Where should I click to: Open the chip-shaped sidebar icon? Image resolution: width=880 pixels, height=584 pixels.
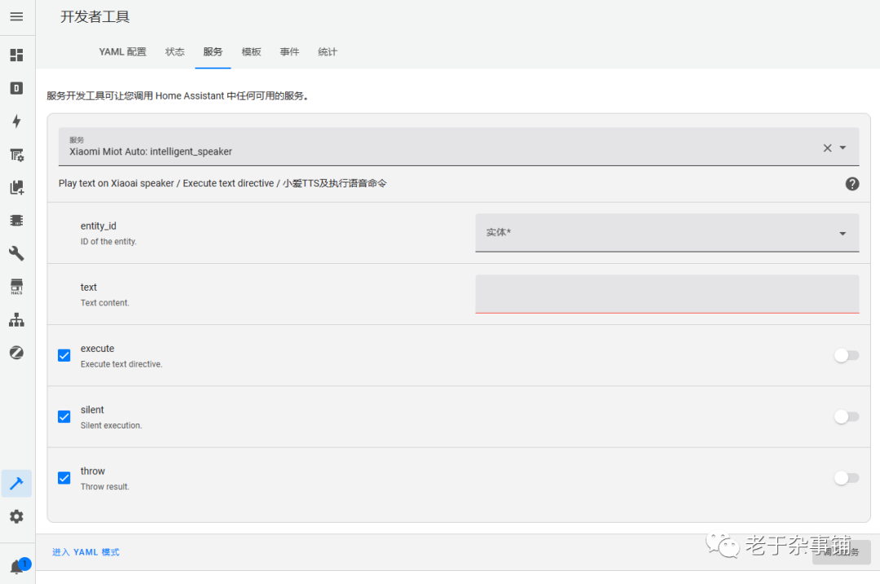coord(16,221)
